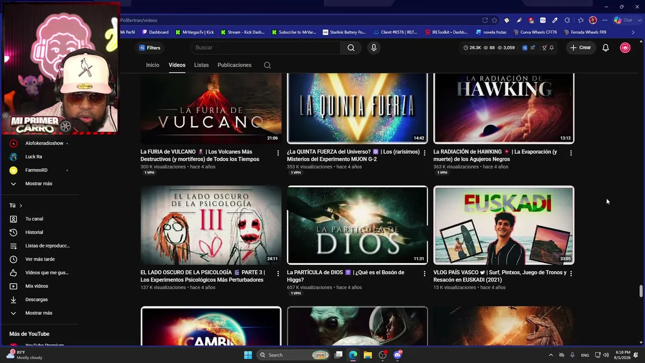
Task: Open the La QUINTA FUERZA video thumbnail
Action: click(x=357, y=108)
